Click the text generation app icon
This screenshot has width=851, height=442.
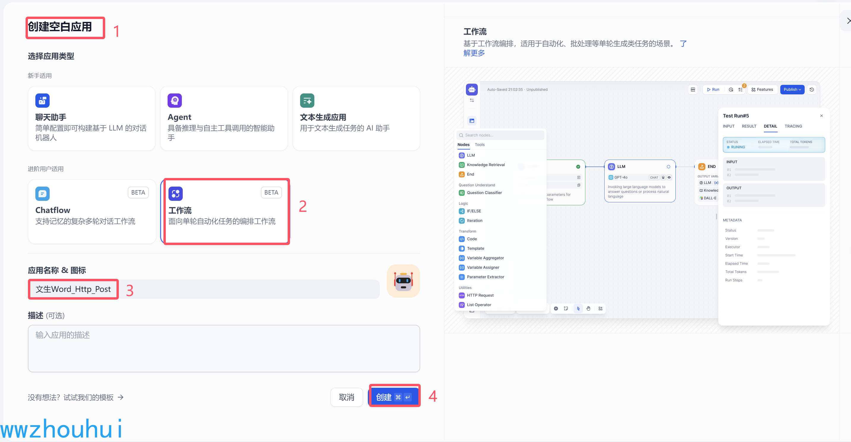pos(307,100)
